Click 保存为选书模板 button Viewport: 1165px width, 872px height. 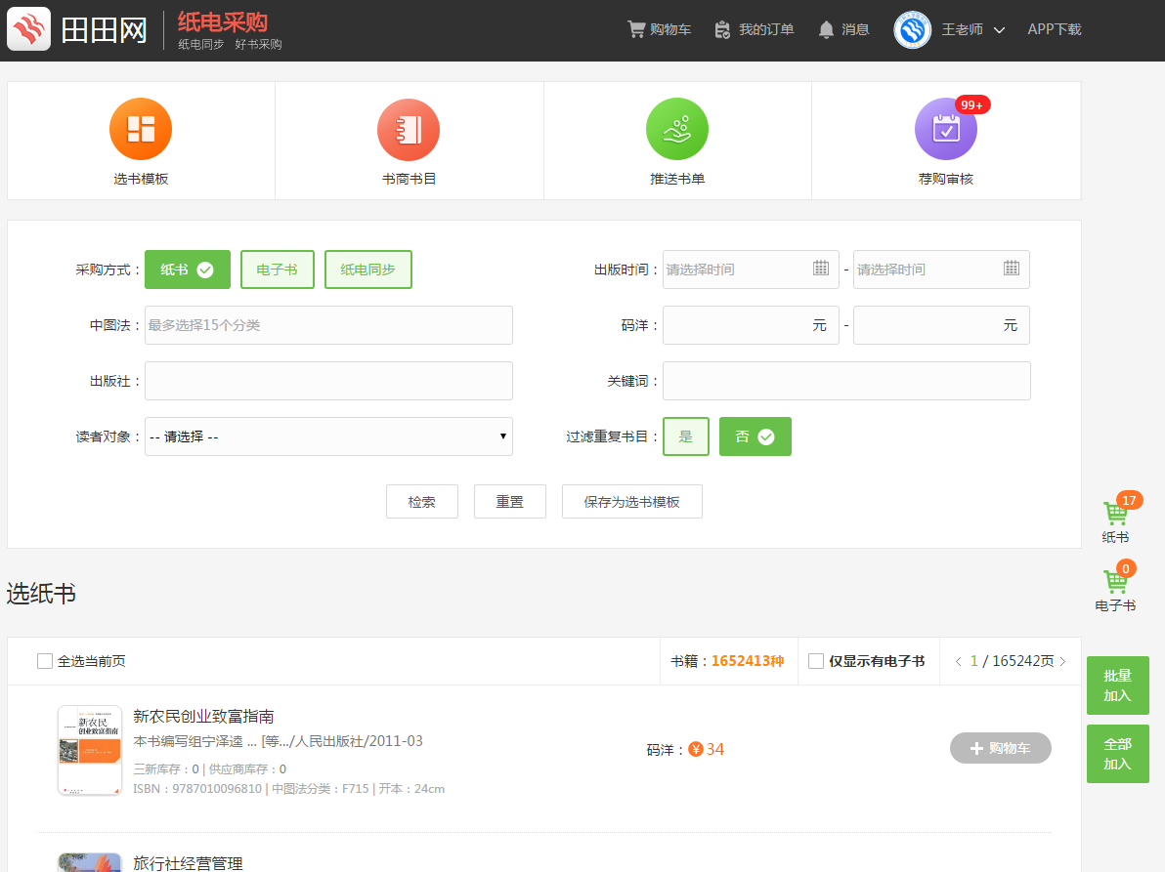tap(631, 502)
